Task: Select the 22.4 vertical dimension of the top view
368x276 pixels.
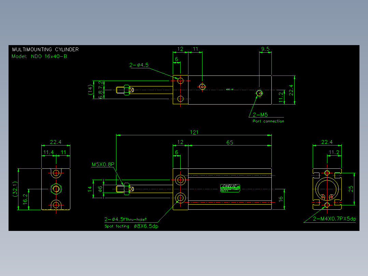Action: (291, 90)
